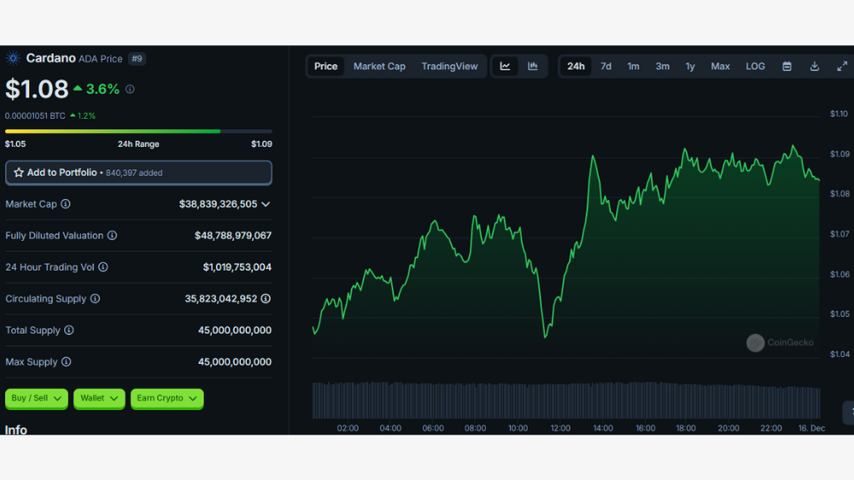Click the info icon beside Circulating Supply label
Viewport: 854px width, 480px height.
[95, 299]
